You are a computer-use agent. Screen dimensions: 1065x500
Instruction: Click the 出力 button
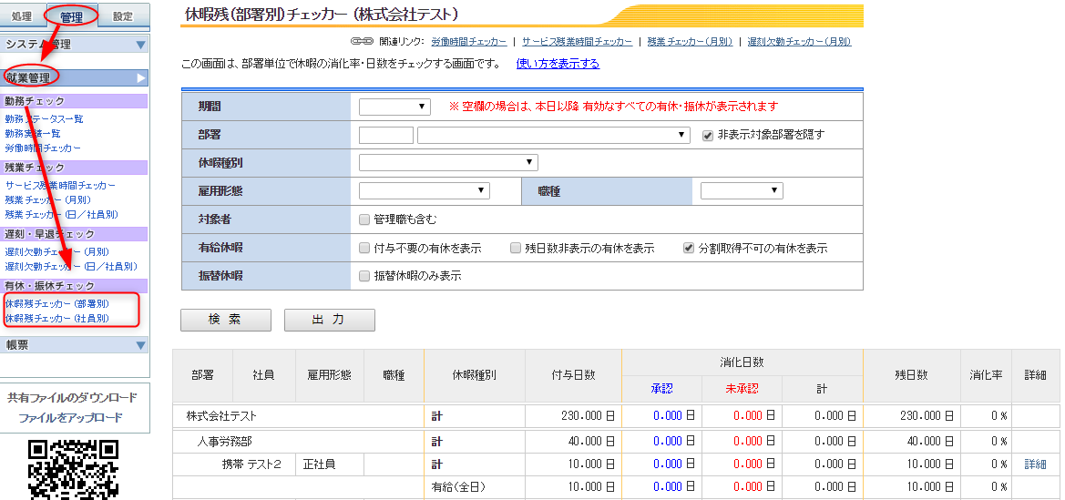[330, 320]
